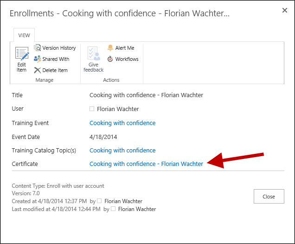Click Florian Wachter in the Created by line
This screenshot has height=244, width=295.
tap(123, 201)
